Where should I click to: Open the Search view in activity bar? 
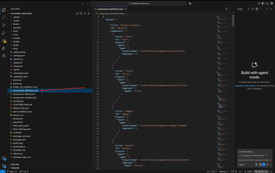pyautogui.click(x=4, y=18)
